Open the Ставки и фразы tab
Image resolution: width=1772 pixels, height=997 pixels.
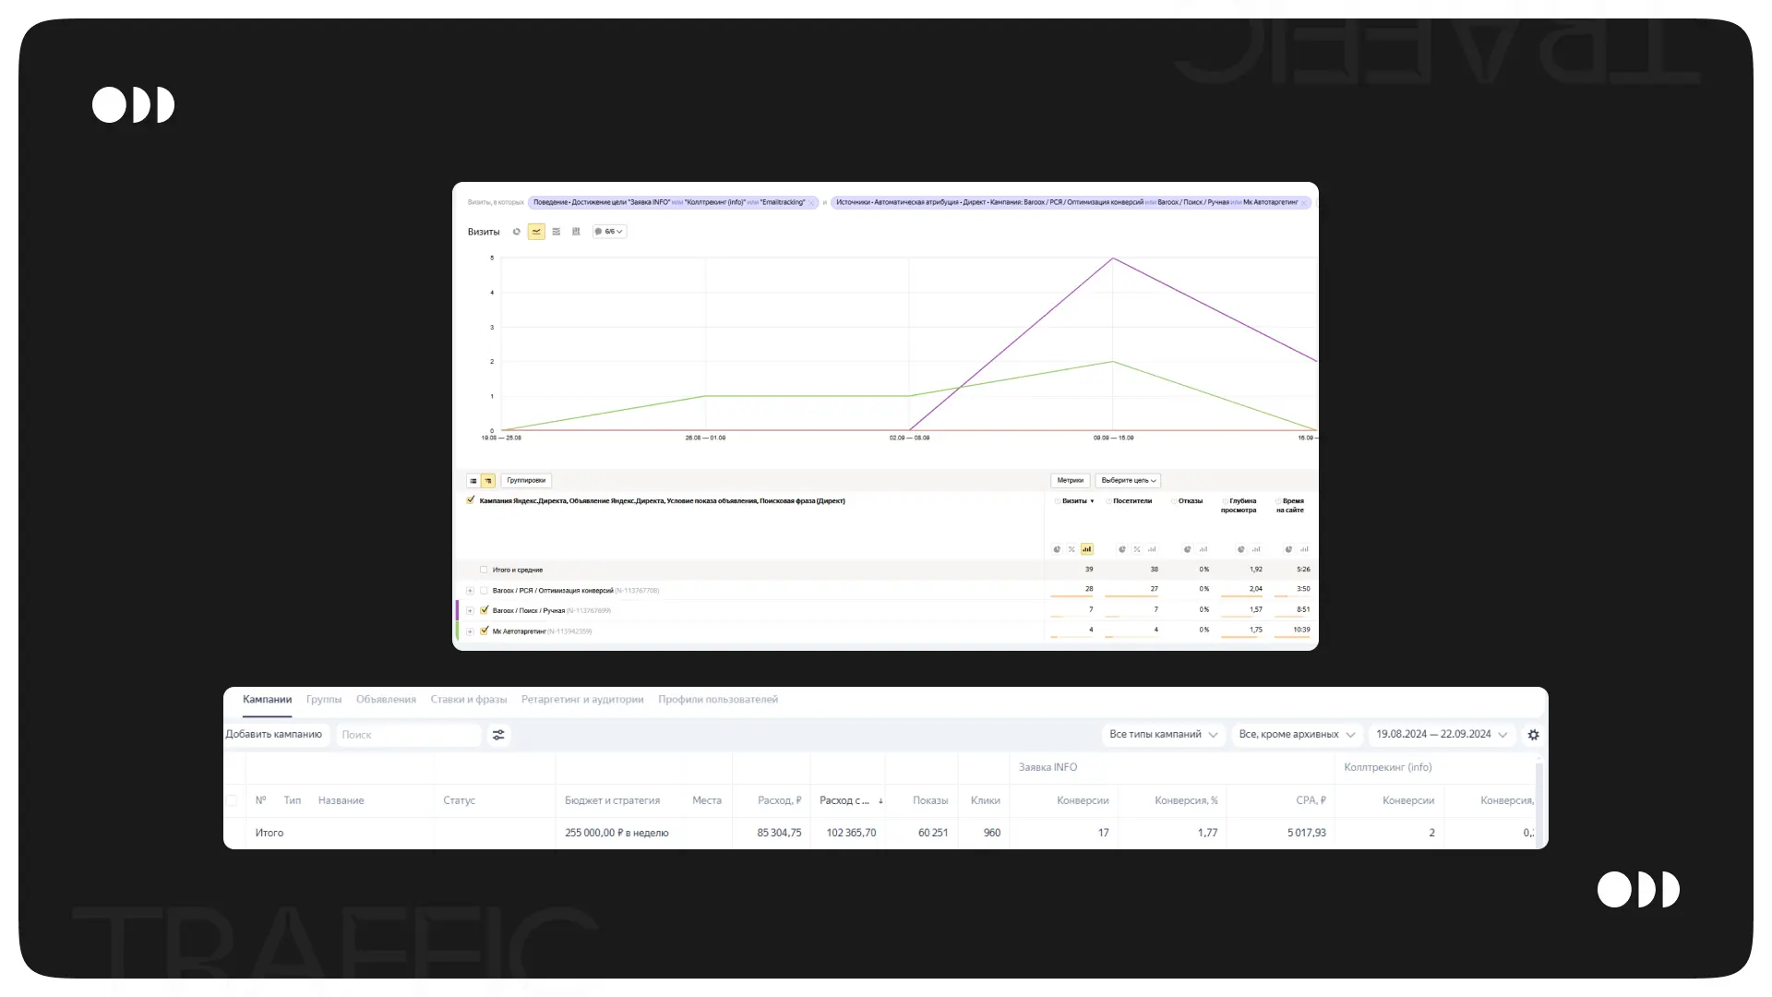click(468, 700)
